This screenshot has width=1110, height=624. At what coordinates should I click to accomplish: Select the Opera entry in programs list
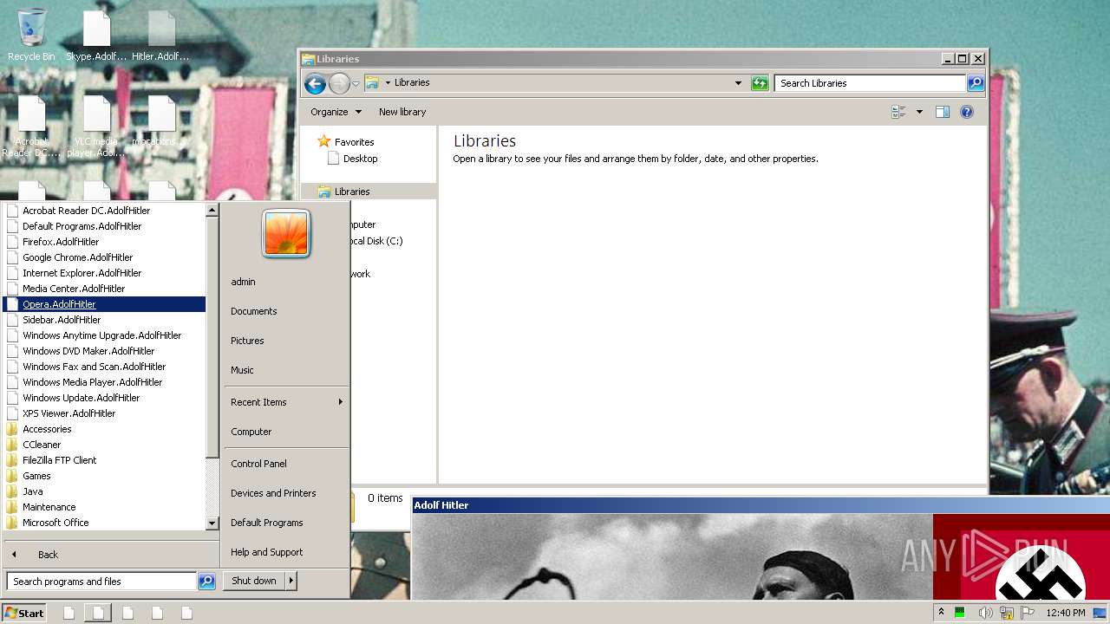(x=104, y=304)
